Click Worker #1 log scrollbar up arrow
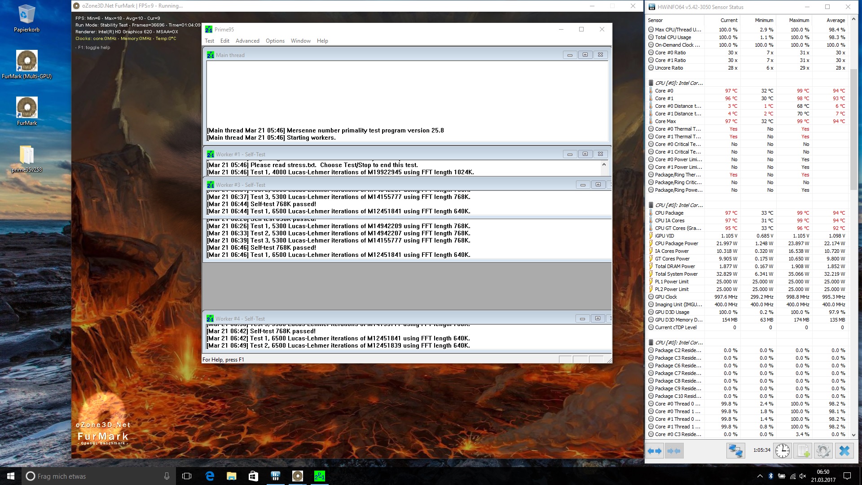862x485 pixels. 604,164
